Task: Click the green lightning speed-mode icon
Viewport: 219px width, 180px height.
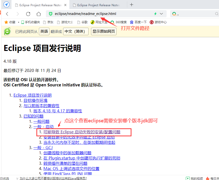Action: (155, 14)
